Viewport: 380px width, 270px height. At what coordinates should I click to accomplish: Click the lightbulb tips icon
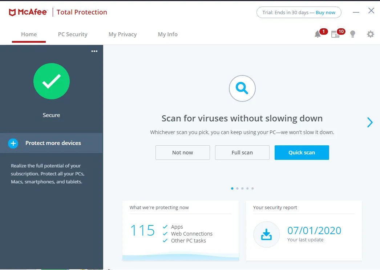352,34
